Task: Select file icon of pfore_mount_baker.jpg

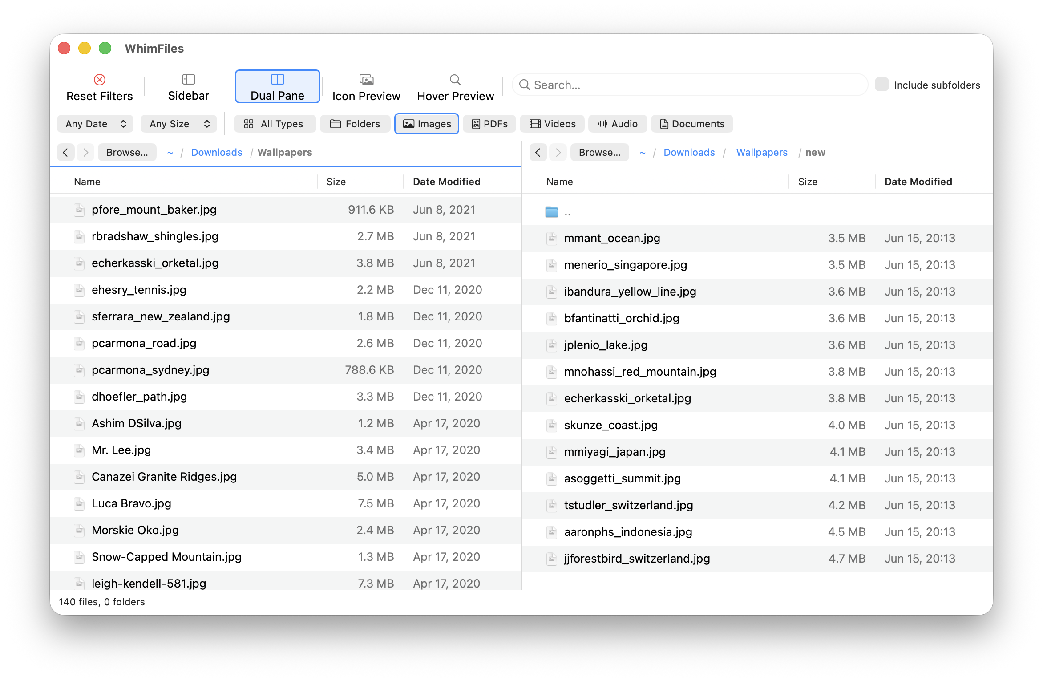Action: [x=79, y=210]
